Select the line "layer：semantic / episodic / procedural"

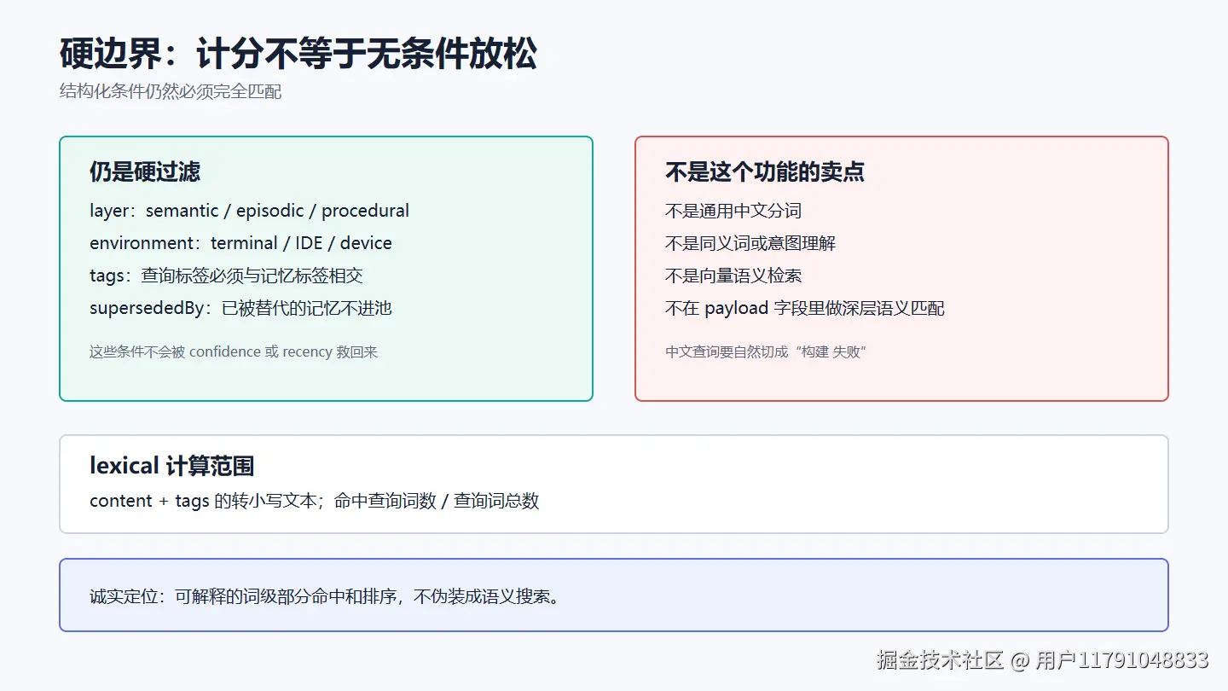coord(249,211)
